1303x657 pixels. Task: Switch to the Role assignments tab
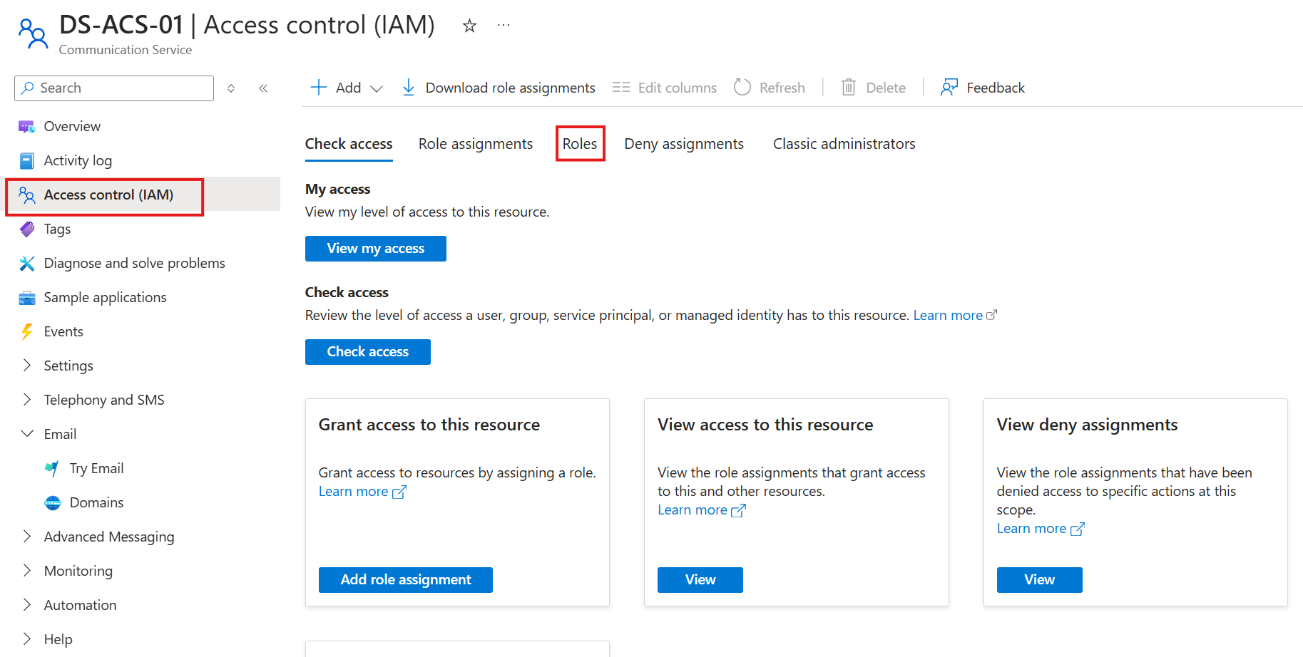tap(475, 144)
